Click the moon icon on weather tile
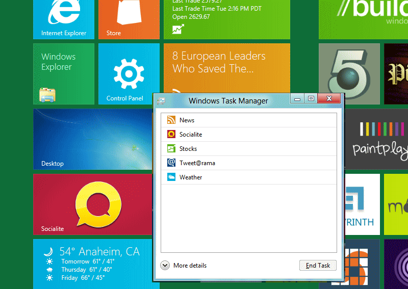The width and height of the screenshot is (408, 289). (48, 252)
